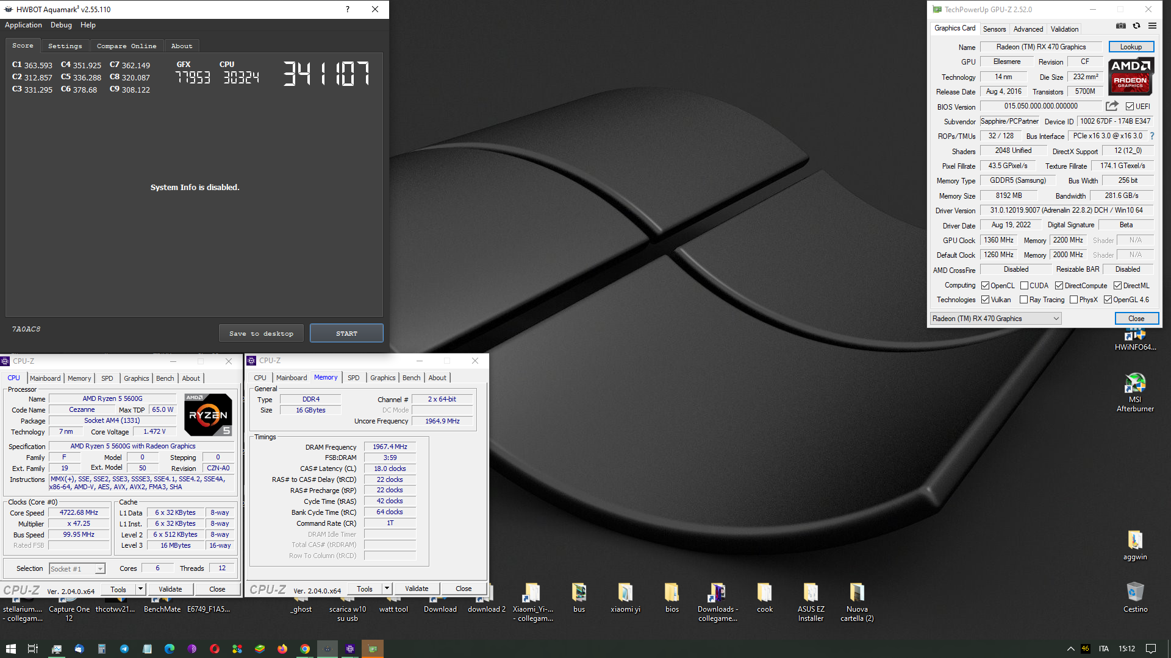Open Task View on the taskbar
The height and width of the screenshot is (658, 1171).
(x=33, y=649)
